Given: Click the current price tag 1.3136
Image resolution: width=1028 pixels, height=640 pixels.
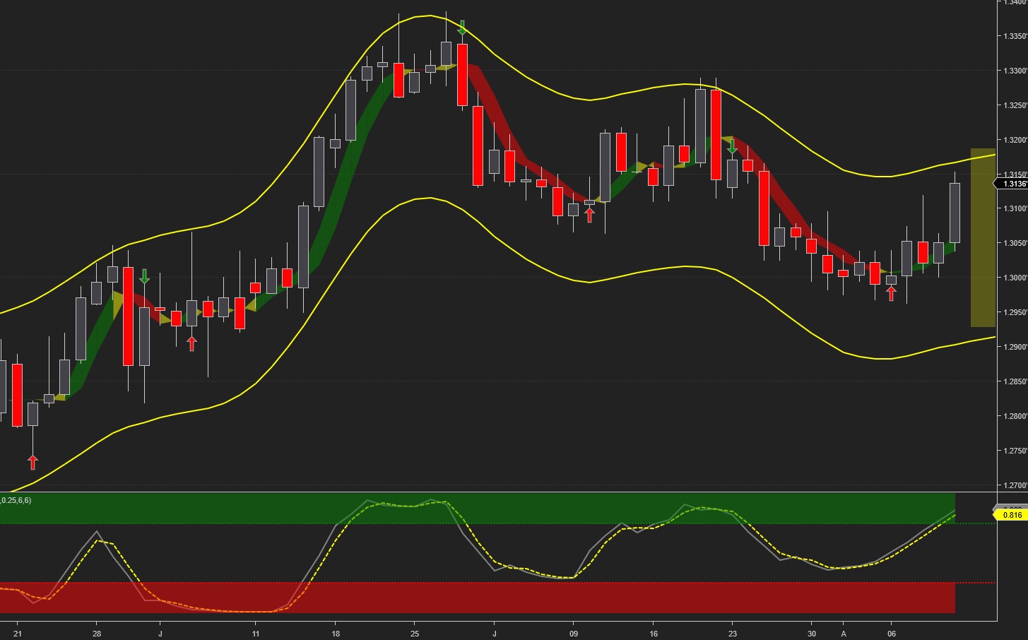Looking at the screenshot, I should (1012, 184).
